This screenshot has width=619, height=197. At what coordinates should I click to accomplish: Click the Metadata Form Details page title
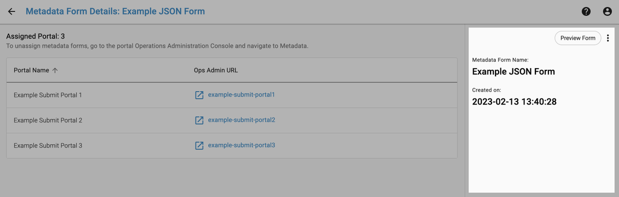click(115, 11)
